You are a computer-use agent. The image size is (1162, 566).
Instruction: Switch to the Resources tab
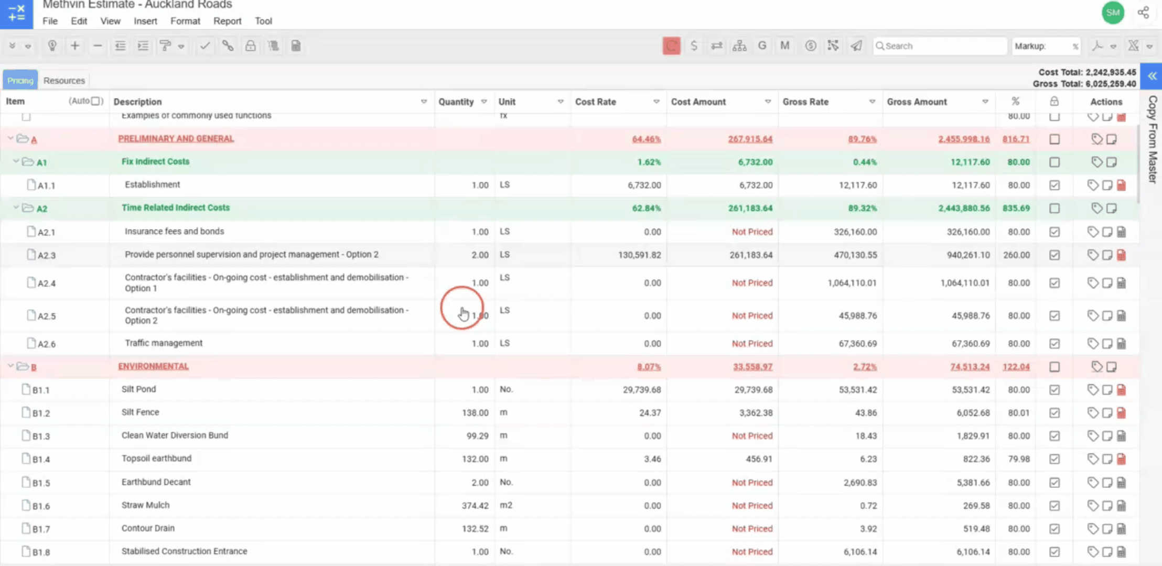64,80
